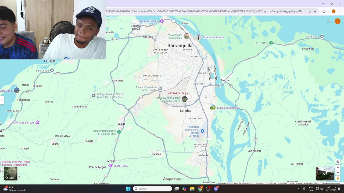Select the Estadio Metropolitano stadium pin

(x=185, y=99)
